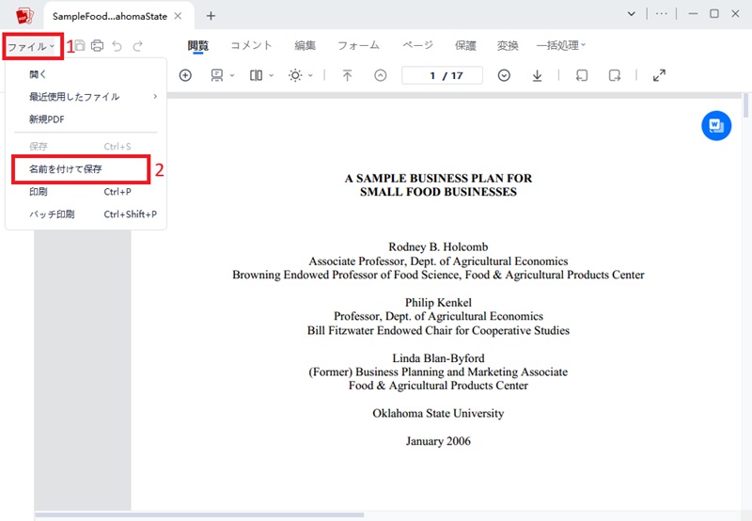This screenshot has height=521, width=752.
Task: Click the text 'Oklahoma State University'
Action: click(x=438, y=414)
